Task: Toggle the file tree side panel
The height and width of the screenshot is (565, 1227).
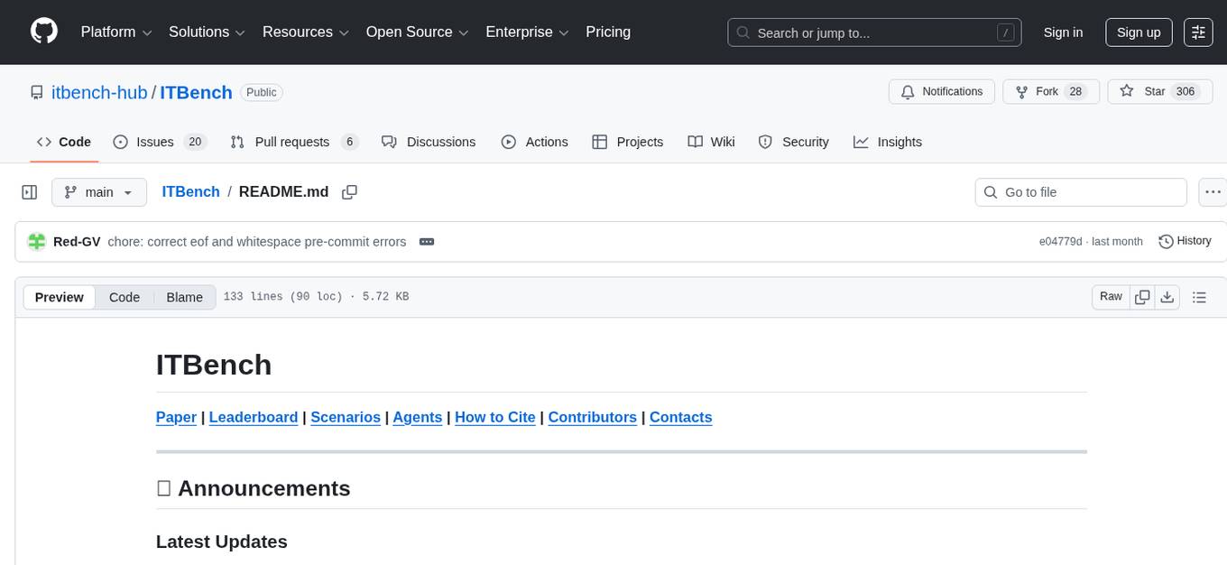Action: pyautogui.click(x=29, y=191)
